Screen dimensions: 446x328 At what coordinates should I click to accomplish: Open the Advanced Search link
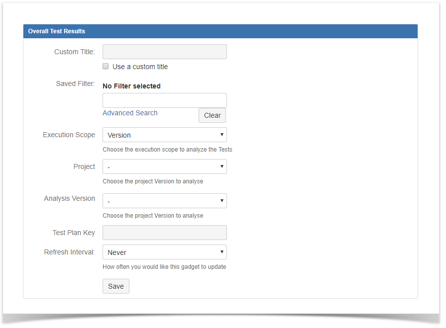(130, 113)
